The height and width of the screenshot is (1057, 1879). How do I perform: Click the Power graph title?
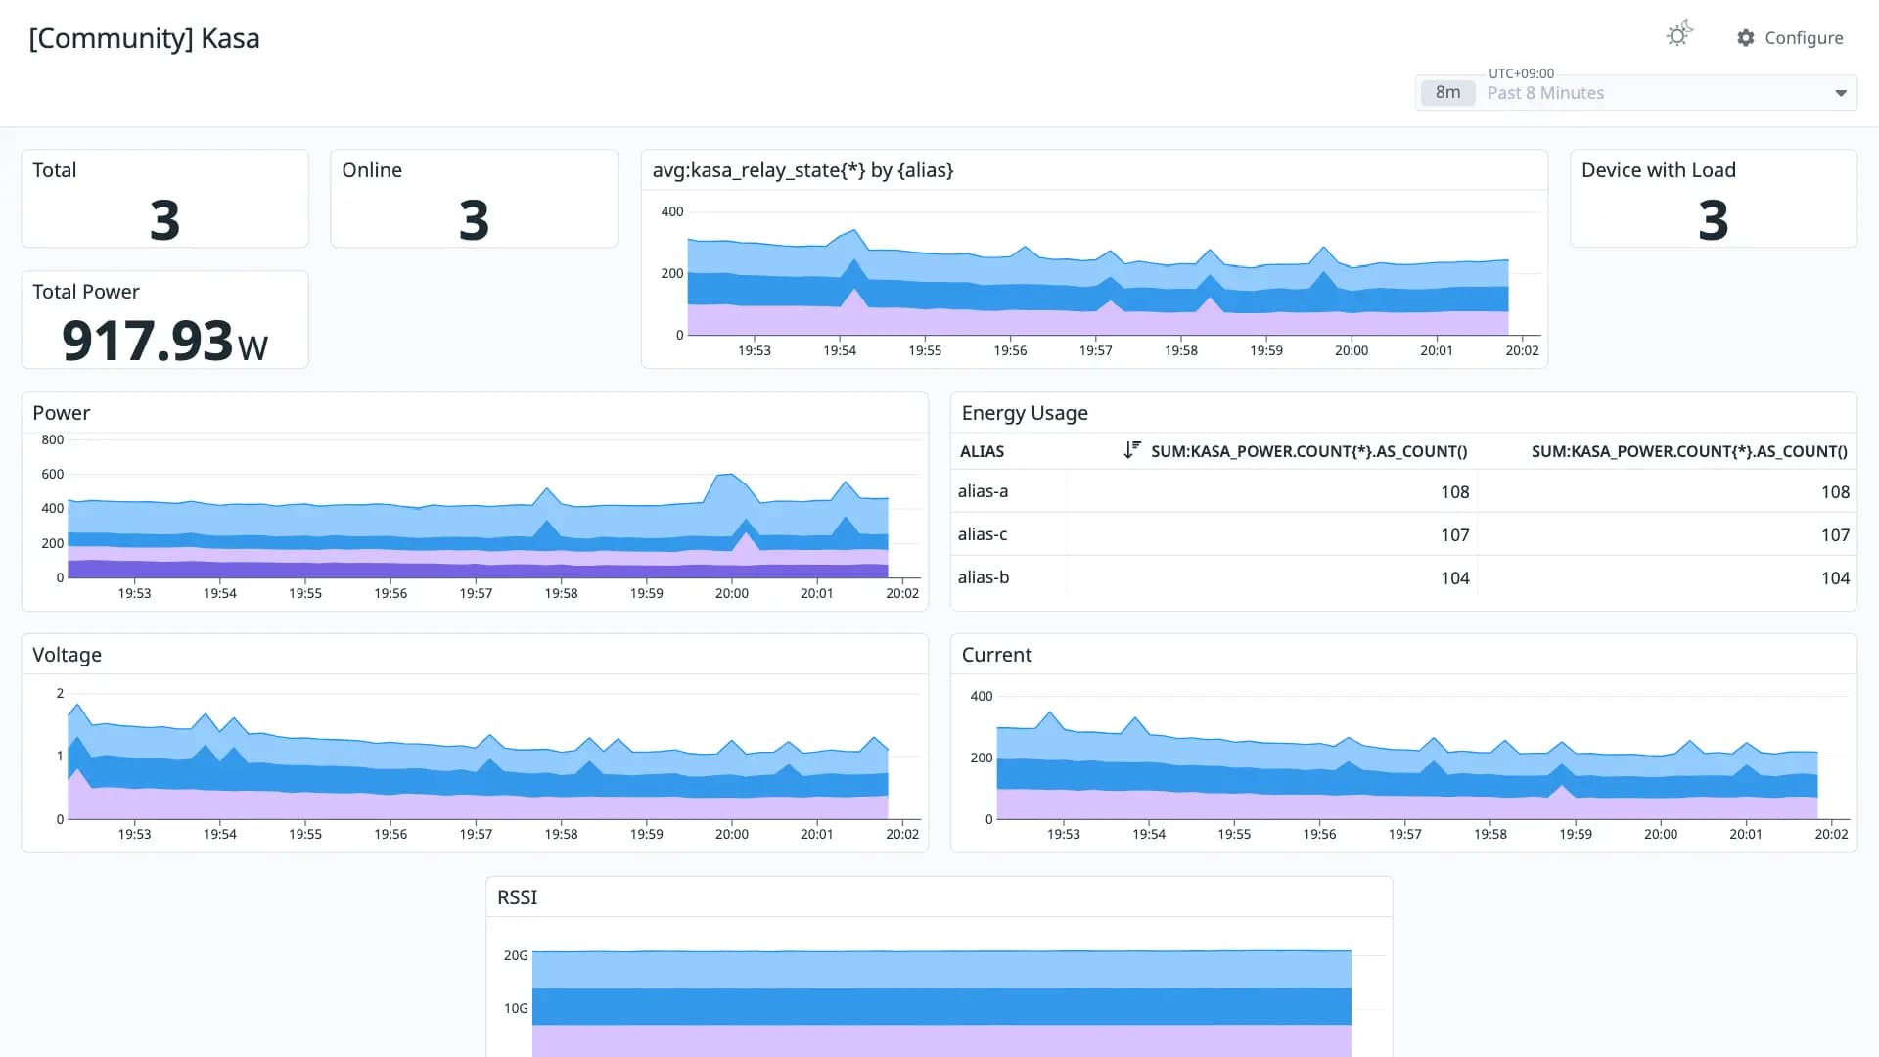coord(62,413)
